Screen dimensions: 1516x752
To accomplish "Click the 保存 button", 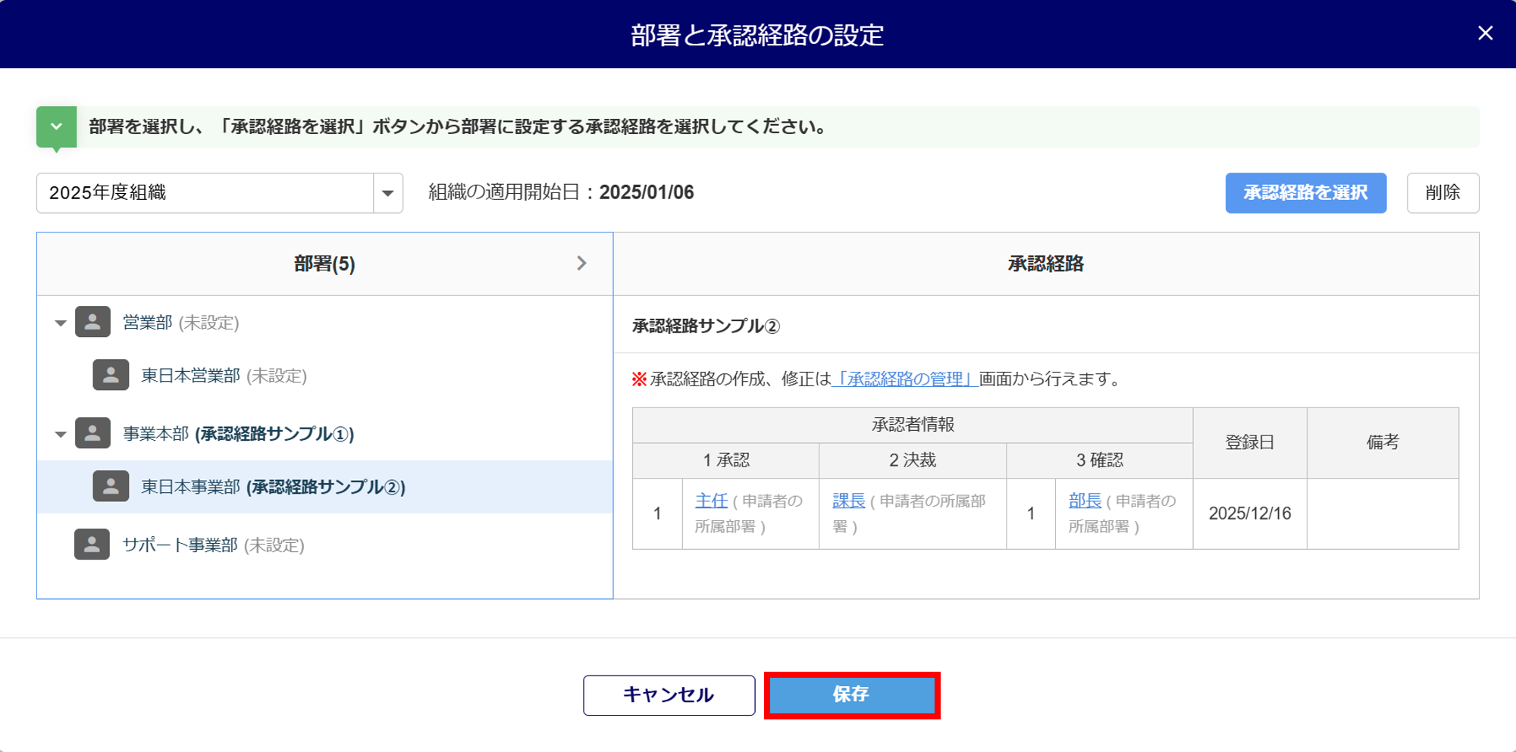I will pyautogui.click(x=851, y=695).
